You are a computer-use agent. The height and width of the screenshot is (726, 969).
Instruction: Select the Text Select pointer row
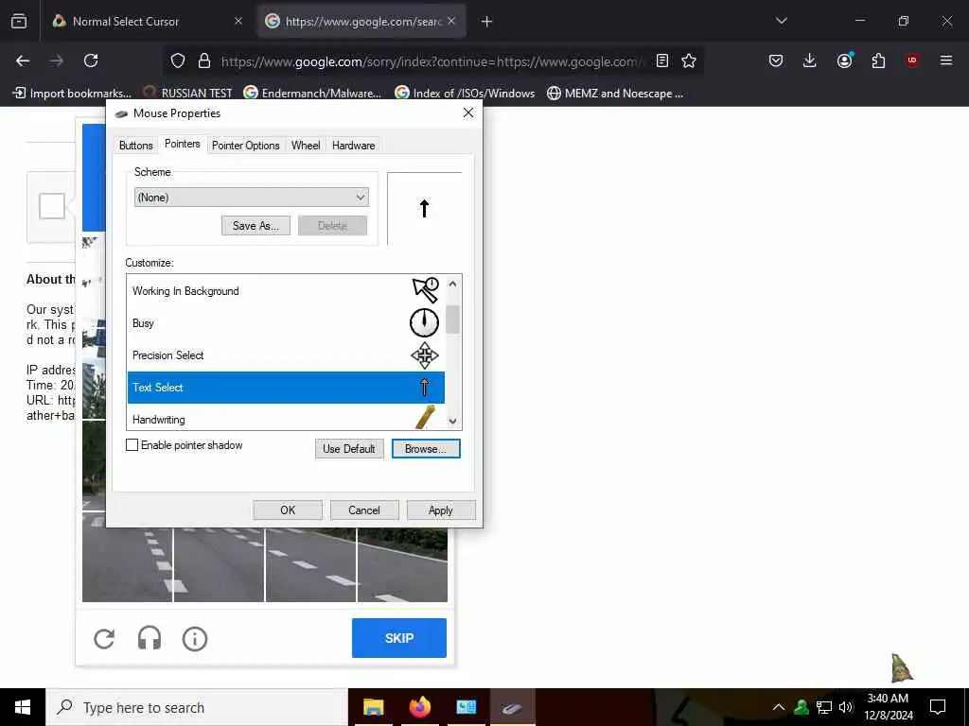[x=286, y=387]
